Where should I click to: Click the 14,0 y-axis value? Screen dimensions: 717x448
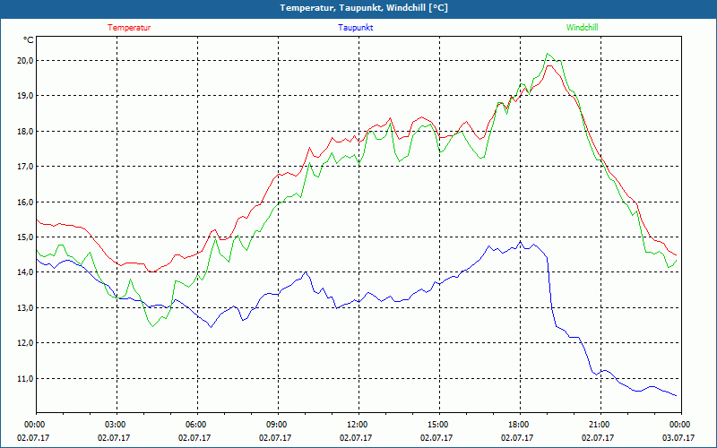pos(26,272)
